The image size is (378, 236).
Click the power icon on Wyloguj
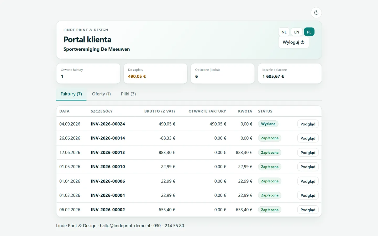pos(302,42)
